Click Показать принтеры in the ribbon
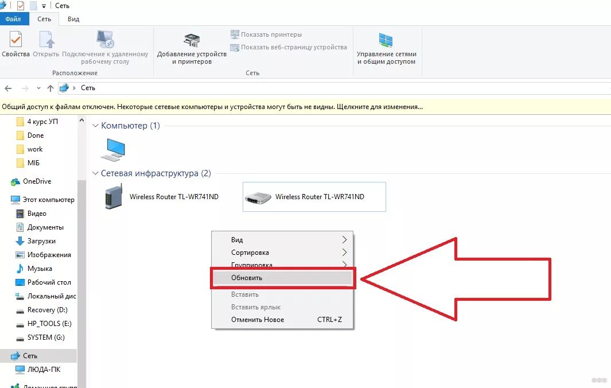611x388 pixels. point(266,34)
